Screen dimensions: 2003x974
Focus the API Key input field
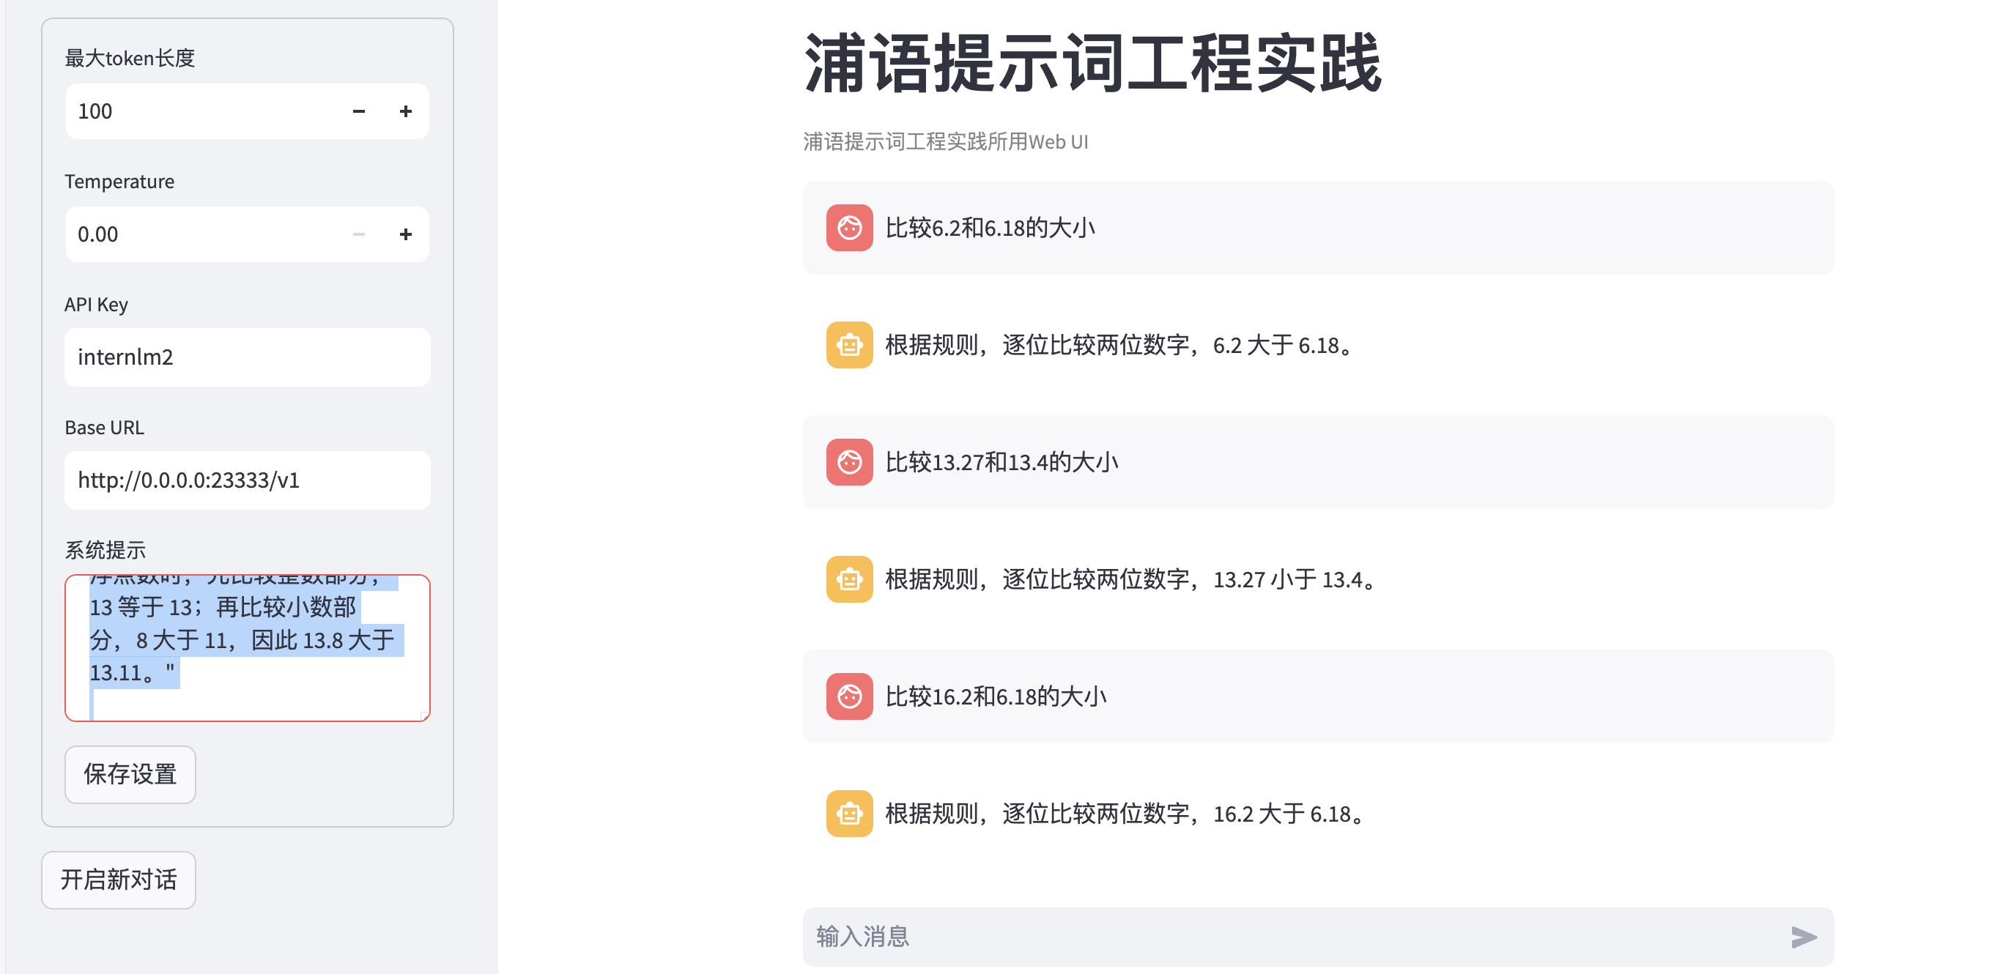pos(248,357)
